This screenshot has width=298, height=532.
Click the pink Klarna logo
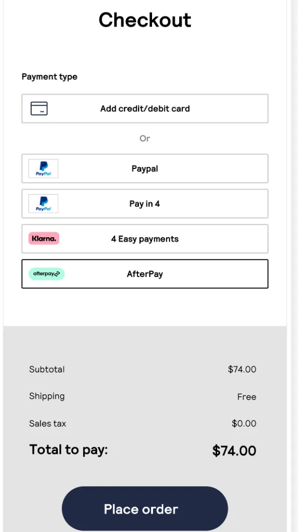44,238
